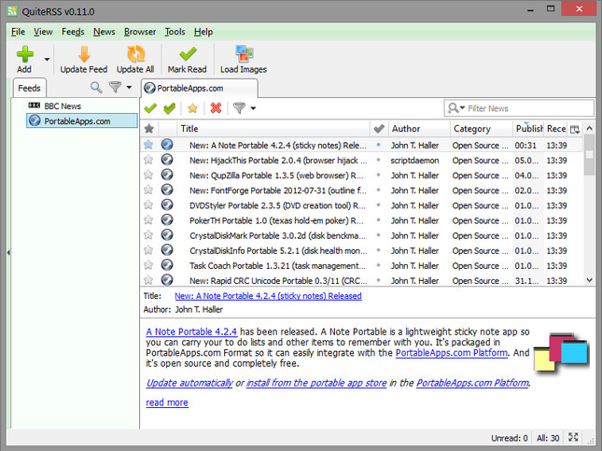
Task: Toggle read dot for Task Coach Portable row
Action: [378, 265]
